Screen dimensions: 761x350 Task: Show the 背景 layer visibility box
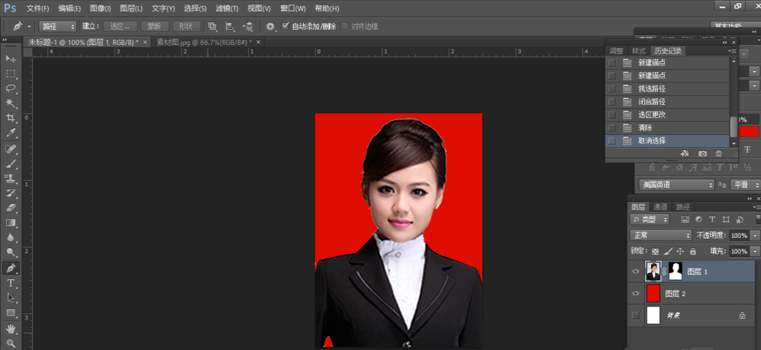(636, 315)
